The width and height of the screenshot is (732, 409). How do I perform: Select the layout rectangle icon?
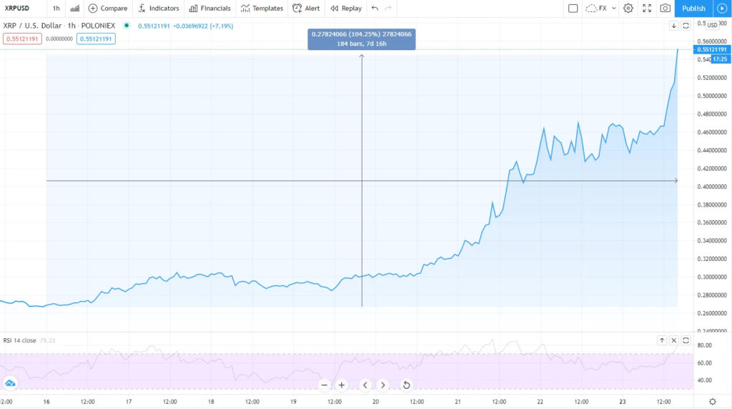point(573,9)
